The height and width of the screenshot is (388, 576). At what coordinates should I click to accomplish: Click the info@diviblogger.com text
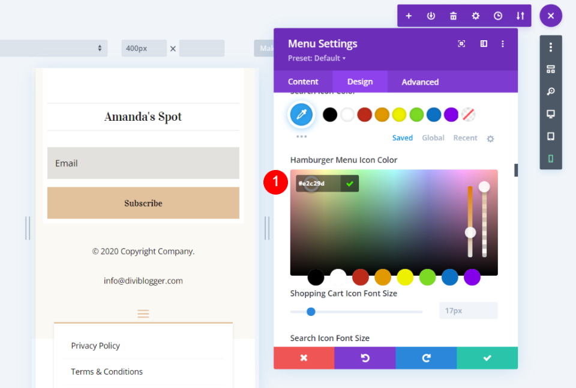[x=143, y=281]
